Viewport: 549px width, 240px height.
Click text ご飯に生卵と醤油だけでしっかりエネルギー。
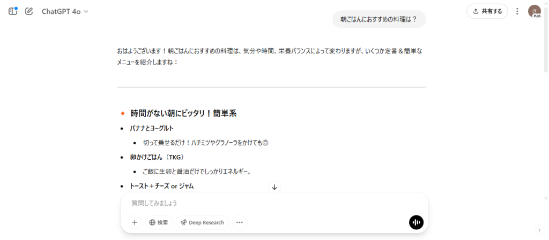[197, 171]
